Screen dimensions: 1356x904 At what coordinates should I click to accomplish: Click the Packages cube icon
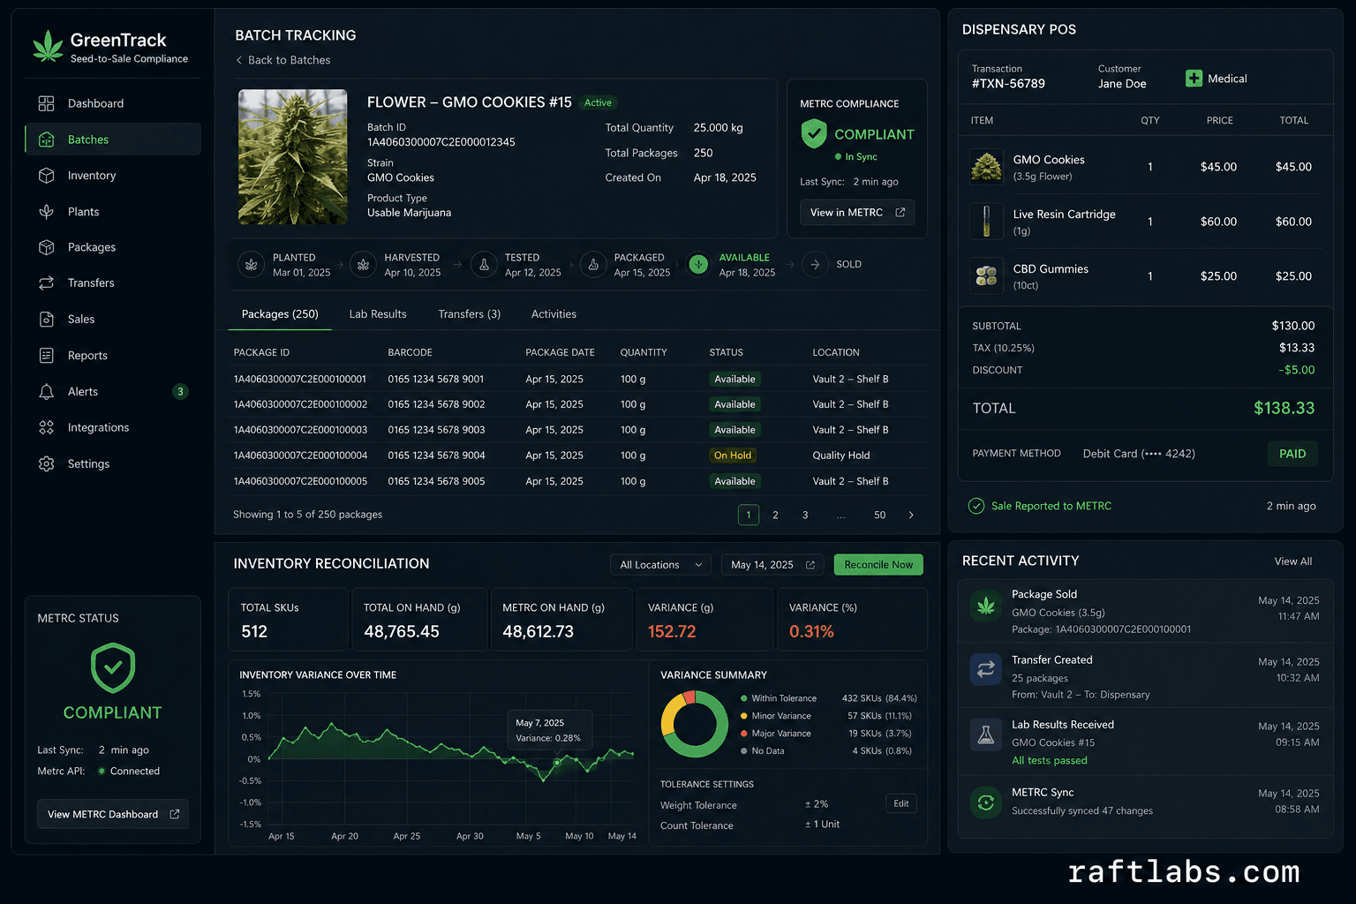[x=47, y=247]
